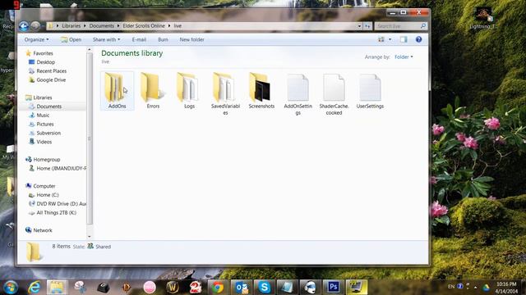526x295 pixels.
Task: Open Skype from the taskbar
Action: click(x=265, y=287)
